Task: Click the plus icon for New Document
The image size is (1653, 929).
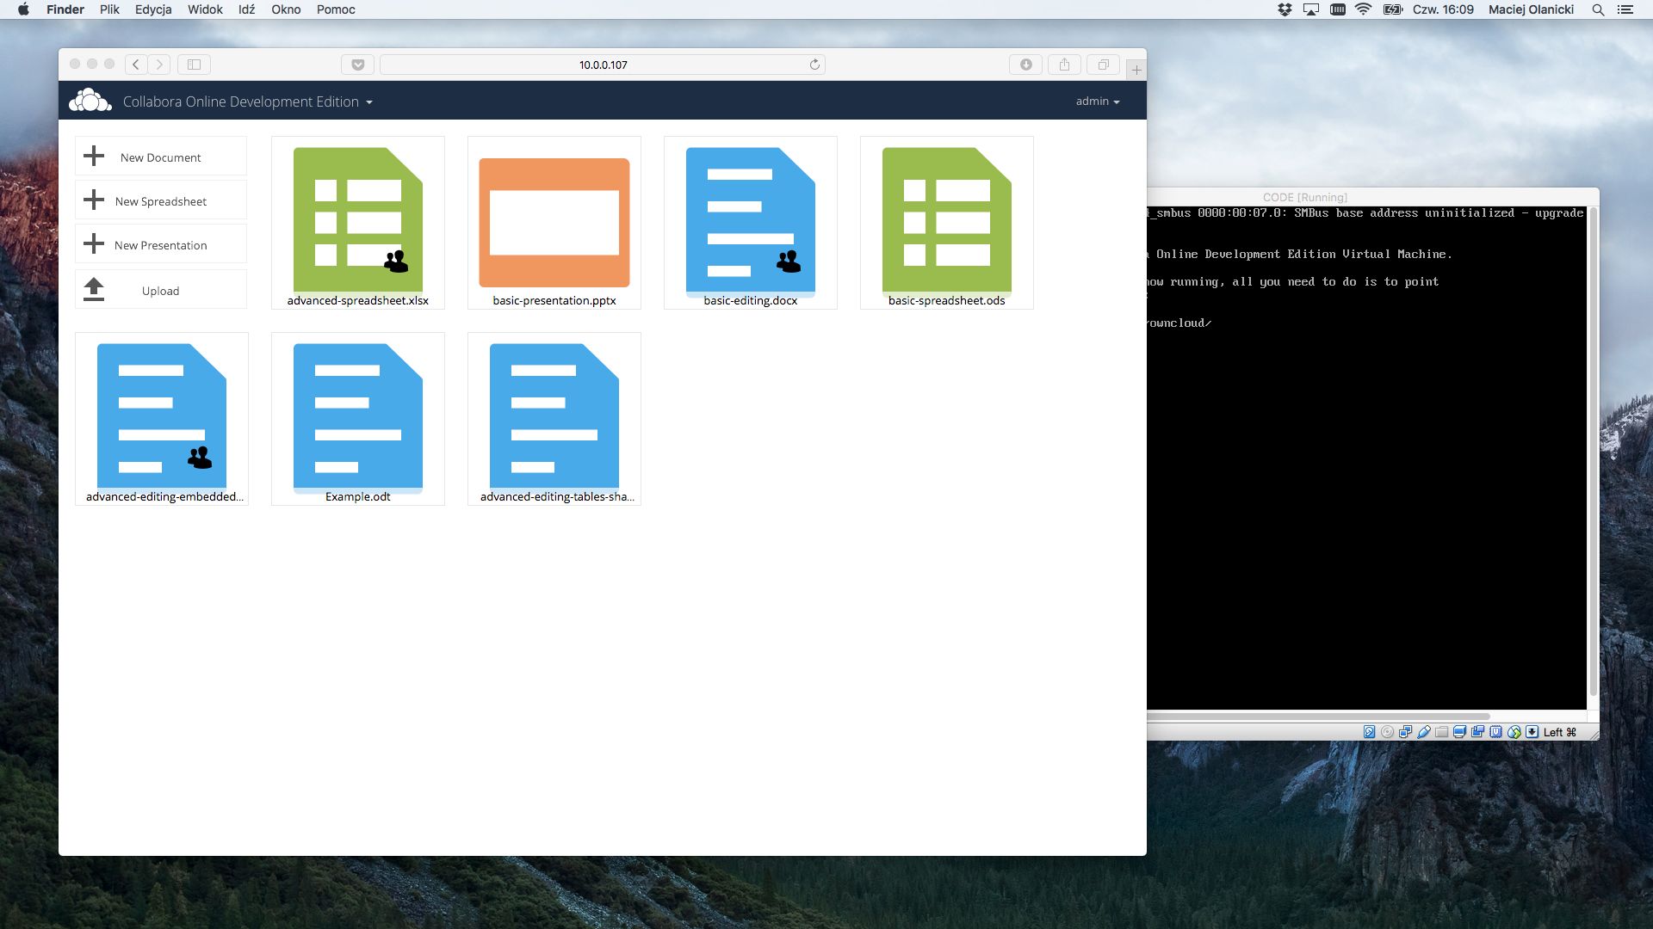Action: click(94, 157)
